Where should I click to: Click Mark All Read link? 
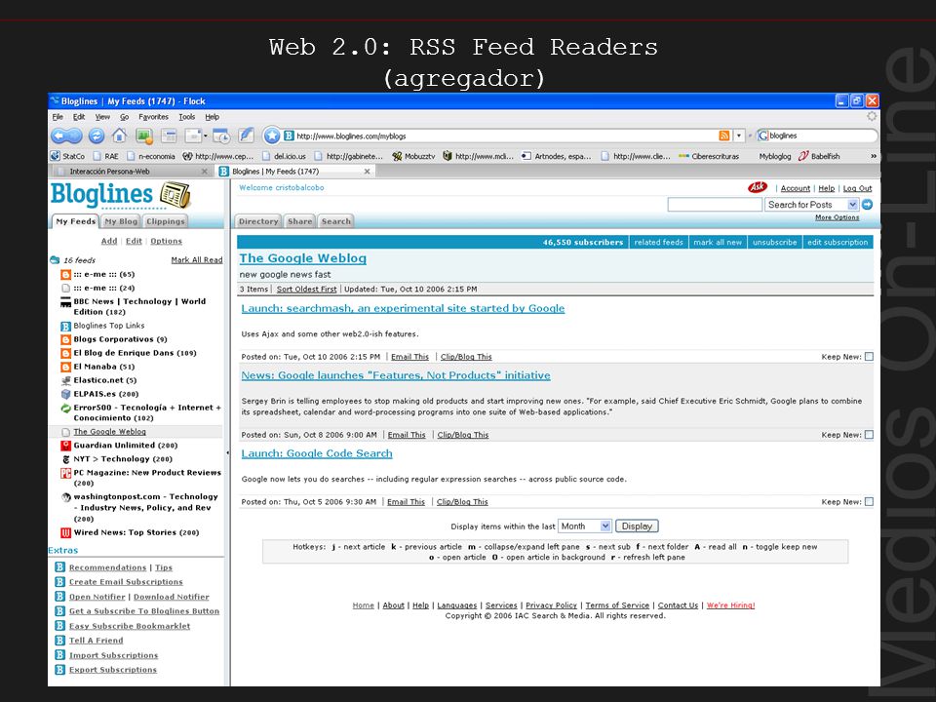[x=196, y=260]
